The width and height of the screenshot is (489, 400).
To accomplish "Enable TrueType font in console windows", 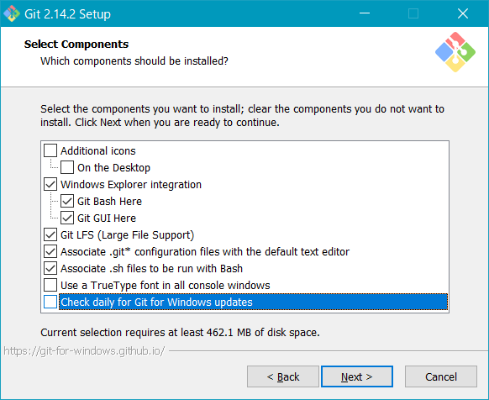I will point(50,285).
